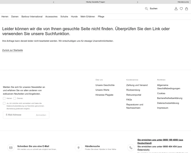Open the user account icon

tap(176, 9)
